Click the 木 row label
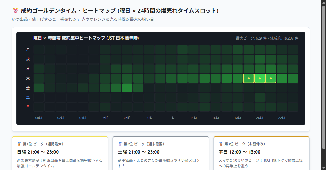The height and width of the screenshot is (170, 326). [28, 78]
